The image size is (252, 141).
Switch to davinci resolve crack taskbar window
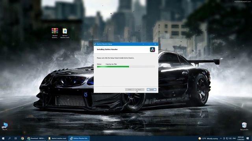click(57, 138)
